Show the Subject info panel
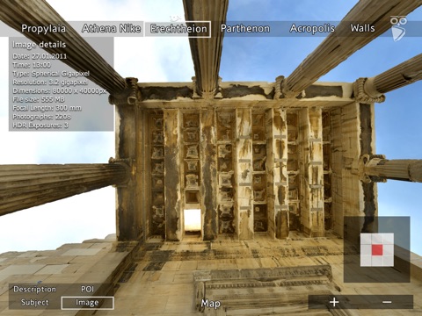Screen dimensions: 422x316 (x=35, y=303)
